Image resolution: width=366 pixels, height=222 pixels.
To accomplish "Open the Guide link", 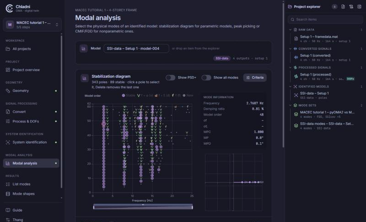I will point(31,210).
